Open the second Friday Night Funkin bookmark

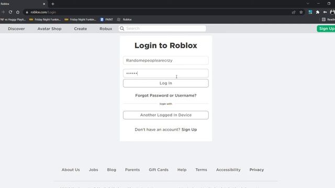click(x=80, y=19)
